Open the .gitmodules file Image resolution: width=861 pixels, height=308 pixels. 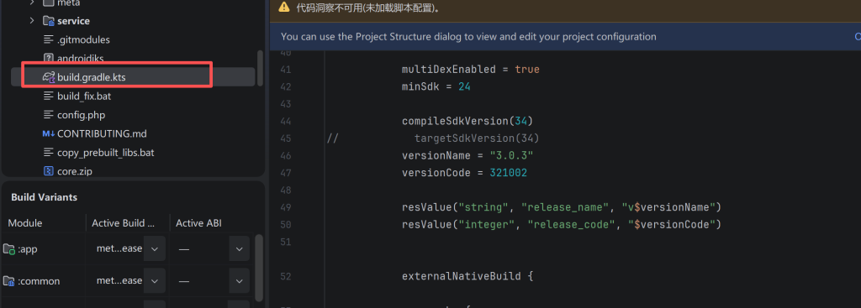click(83, 39)
